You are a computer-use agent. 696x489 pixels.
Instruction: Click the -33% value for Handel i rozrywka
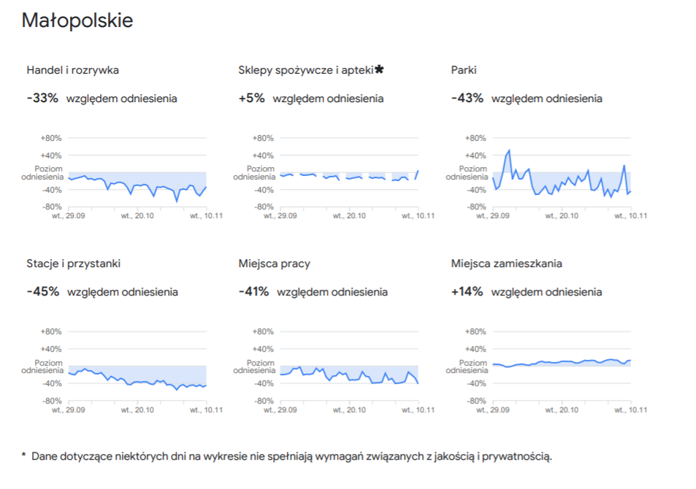[42, 98]
